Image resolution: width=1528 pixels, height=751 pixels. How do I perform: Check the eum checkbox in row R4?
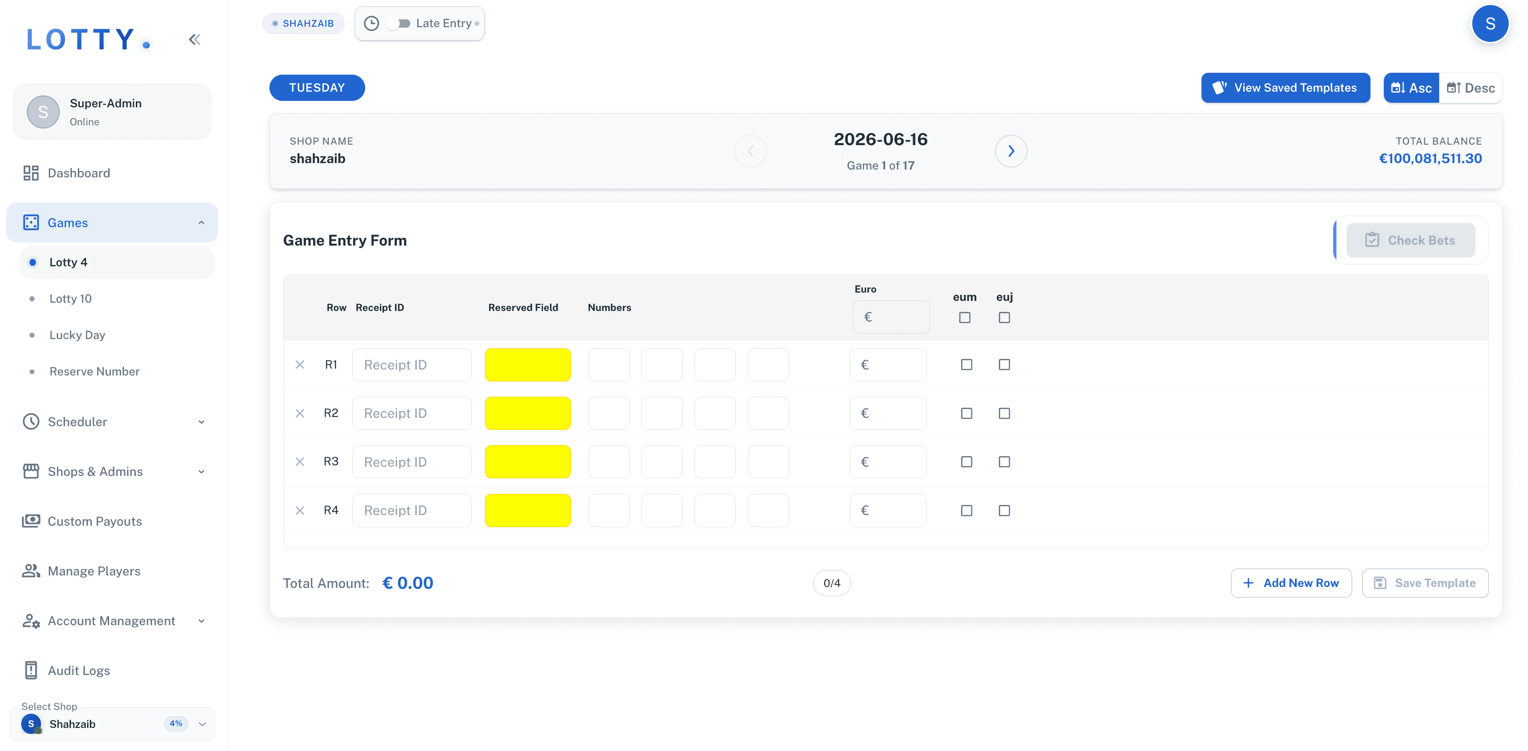click(967, 510)
